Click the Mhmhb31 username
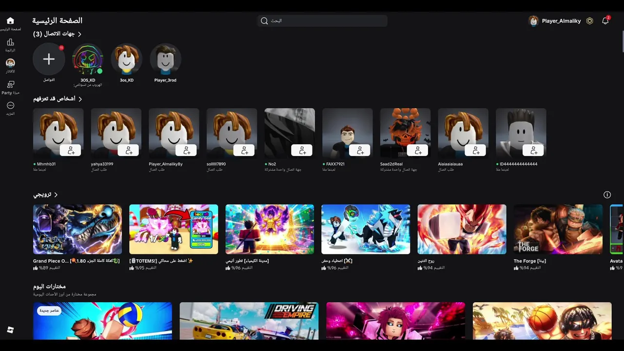Image resolution: width=624 pixels, height=351 pixels. click(x=46, y=164)
